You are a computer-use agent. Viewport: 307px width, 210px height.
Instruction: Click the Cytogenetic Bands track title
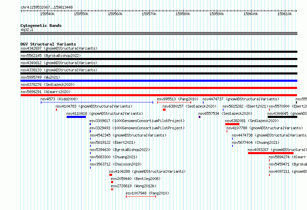click(41, 26)
